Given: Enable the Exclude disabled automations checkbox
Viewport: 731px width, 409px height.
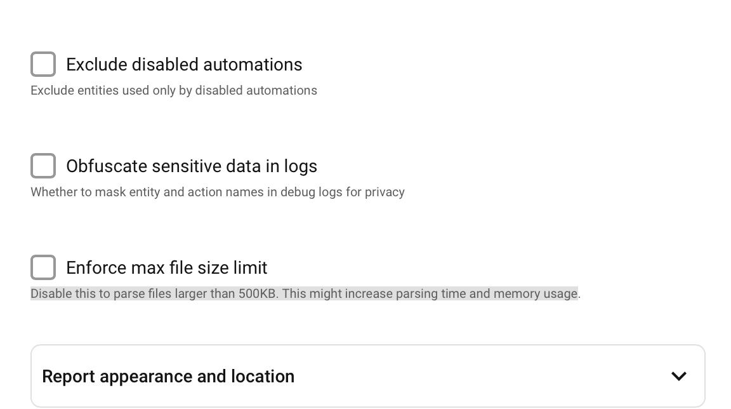Looking at the screenshot, I should [43, 64].
